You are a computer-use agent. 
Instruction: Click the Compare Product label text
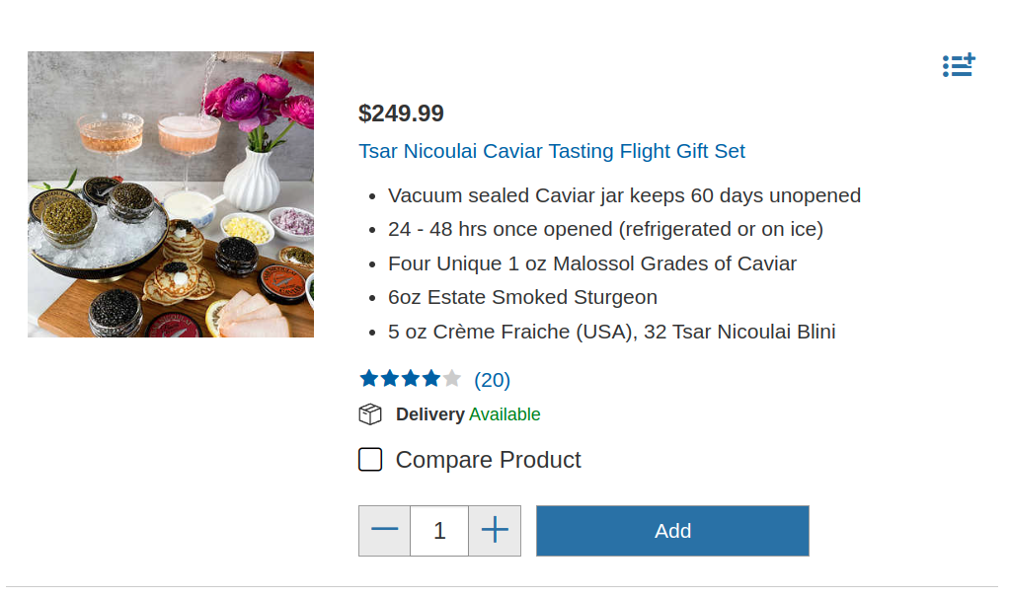(488, 460)
